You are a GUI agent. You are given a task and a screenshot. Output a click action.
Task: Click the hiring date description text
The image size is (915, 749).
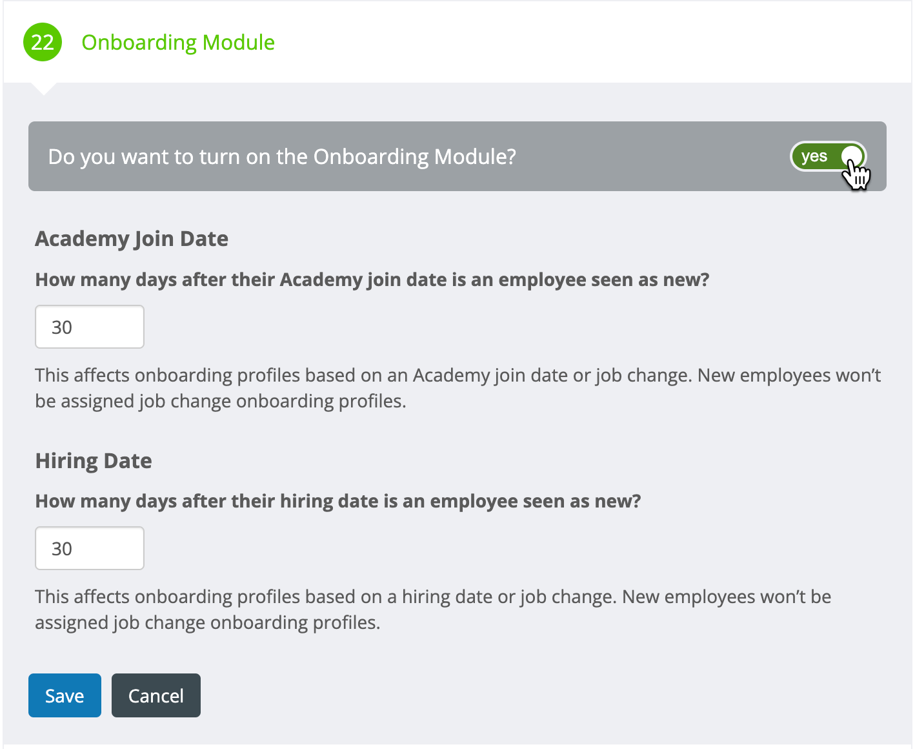(x=432, y=609)
